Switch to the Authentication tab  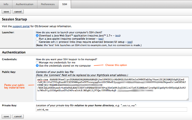[x=25, y=4]
